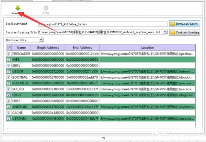The width and height of the screenshot is (206, 142).
Task: Click the Location column header
Action: point(147,48)
